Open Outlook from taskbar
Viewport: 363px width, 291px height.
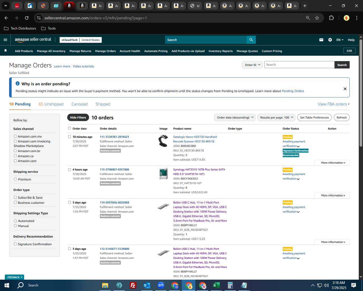tap(147, 285)
